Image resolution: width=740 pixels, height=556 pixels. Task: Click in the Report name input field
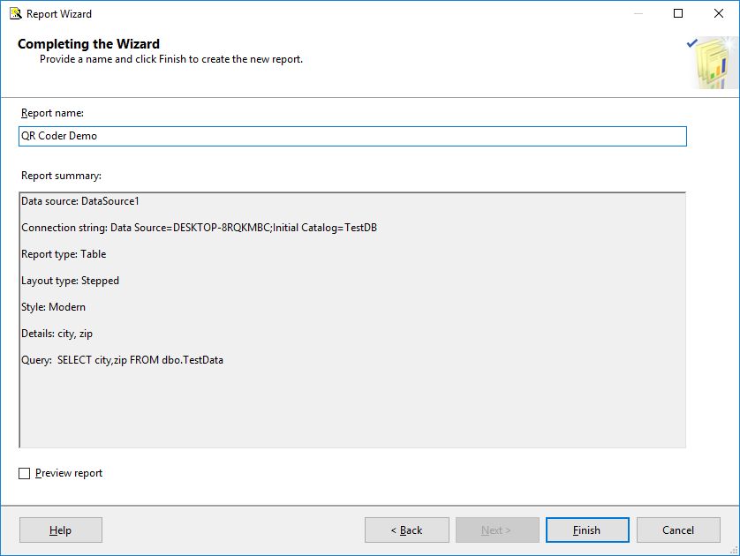click(x=352, y=136)
